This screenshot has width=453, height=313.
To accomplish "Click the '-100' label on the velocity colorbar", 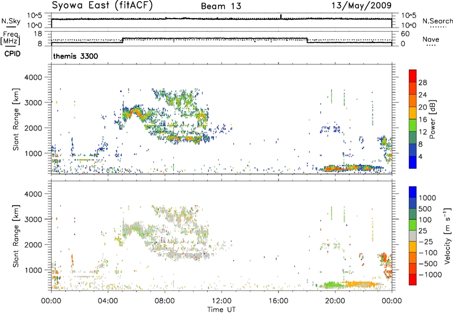I will coord(428,253).
